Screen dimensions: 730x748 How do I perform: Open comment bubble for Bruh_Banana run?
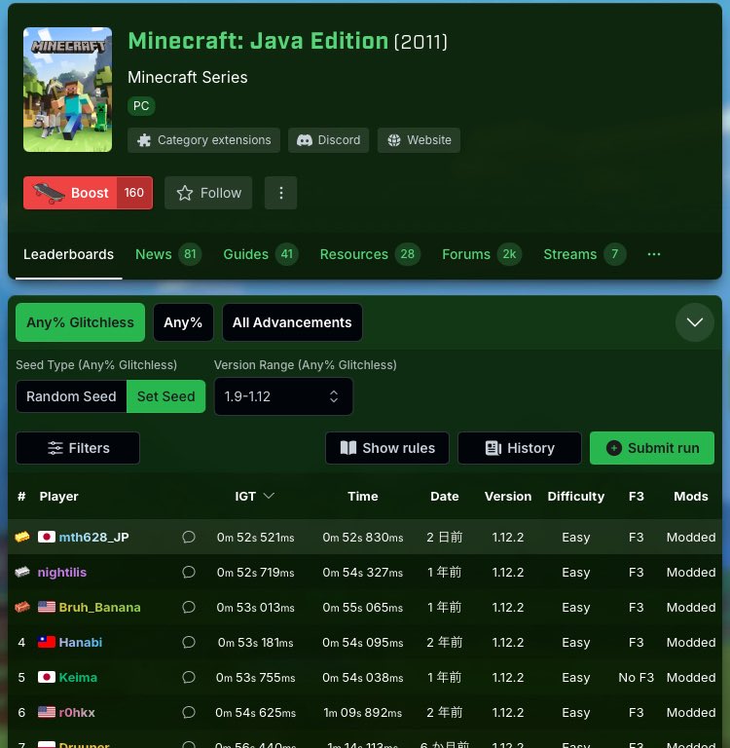click(189, 608)
